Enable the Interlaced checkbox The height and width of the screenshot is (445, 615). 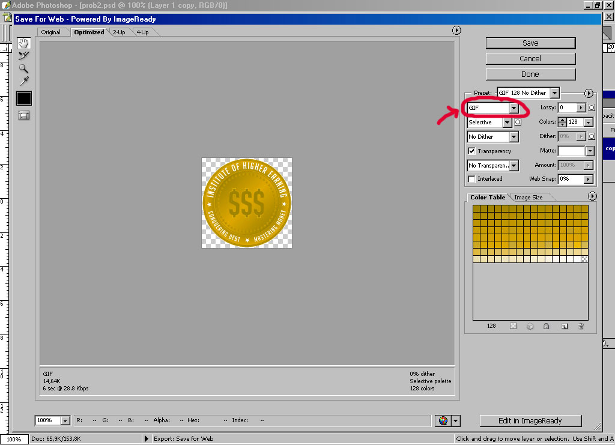coord(472,179)
